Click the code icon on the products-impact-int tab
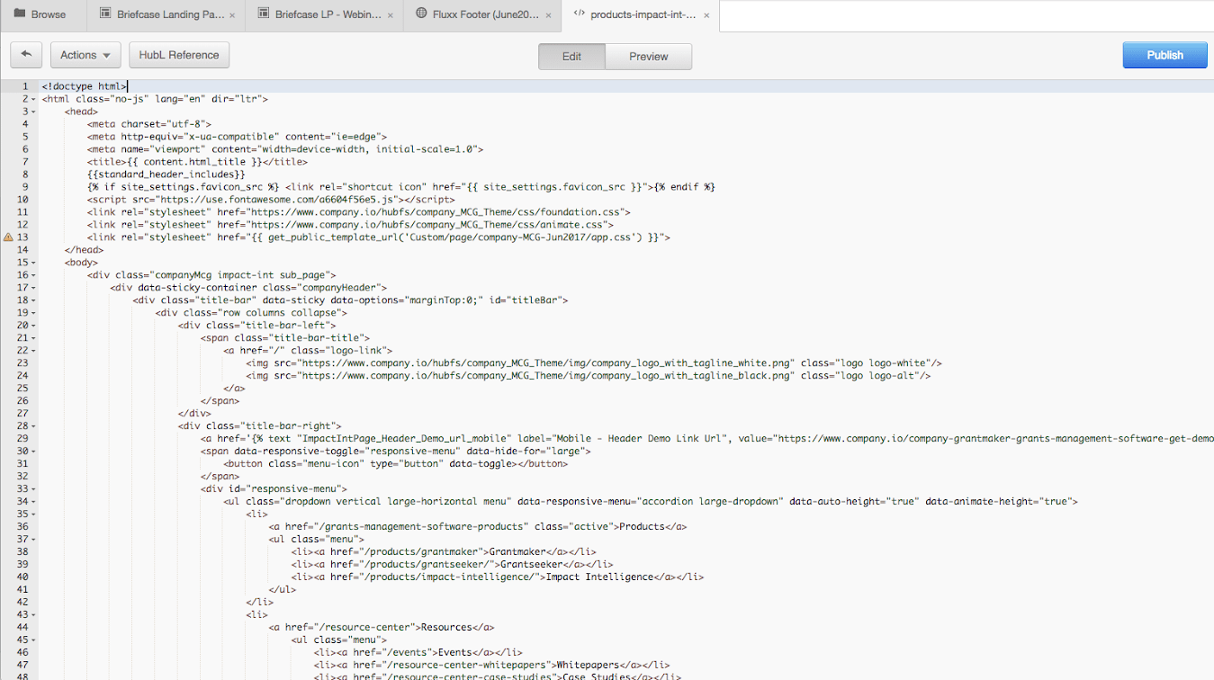Screen dimensions: 1214x680 [x=581, y=15]
